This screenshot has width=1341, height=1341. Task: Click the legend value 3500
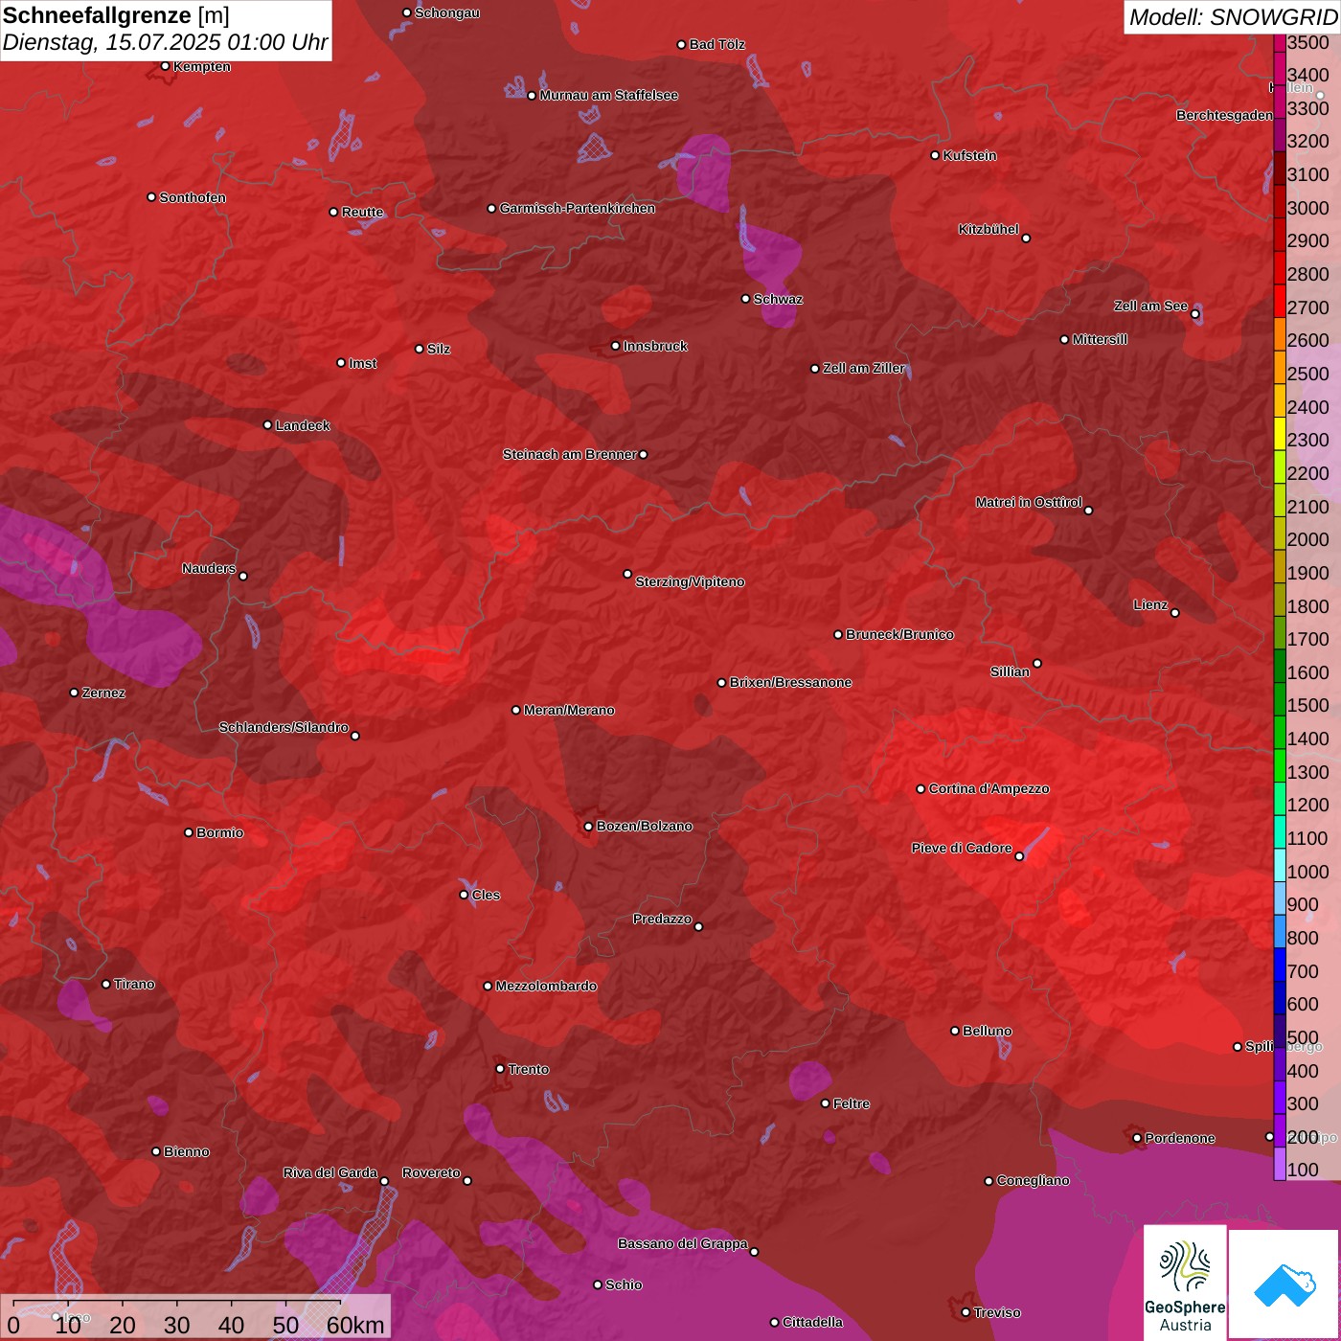pyautogui.click(x=1308, y=42)
